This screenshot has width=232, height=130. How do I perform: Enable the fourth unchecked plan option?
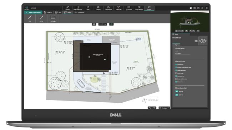tap(176, 73)
